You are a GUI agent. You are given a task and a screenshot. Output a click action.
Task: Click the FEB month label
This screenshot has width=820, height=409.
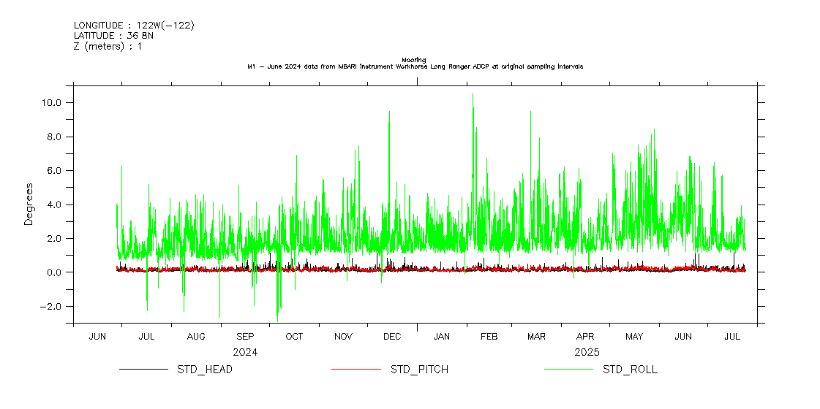click(x=489, y=337)
